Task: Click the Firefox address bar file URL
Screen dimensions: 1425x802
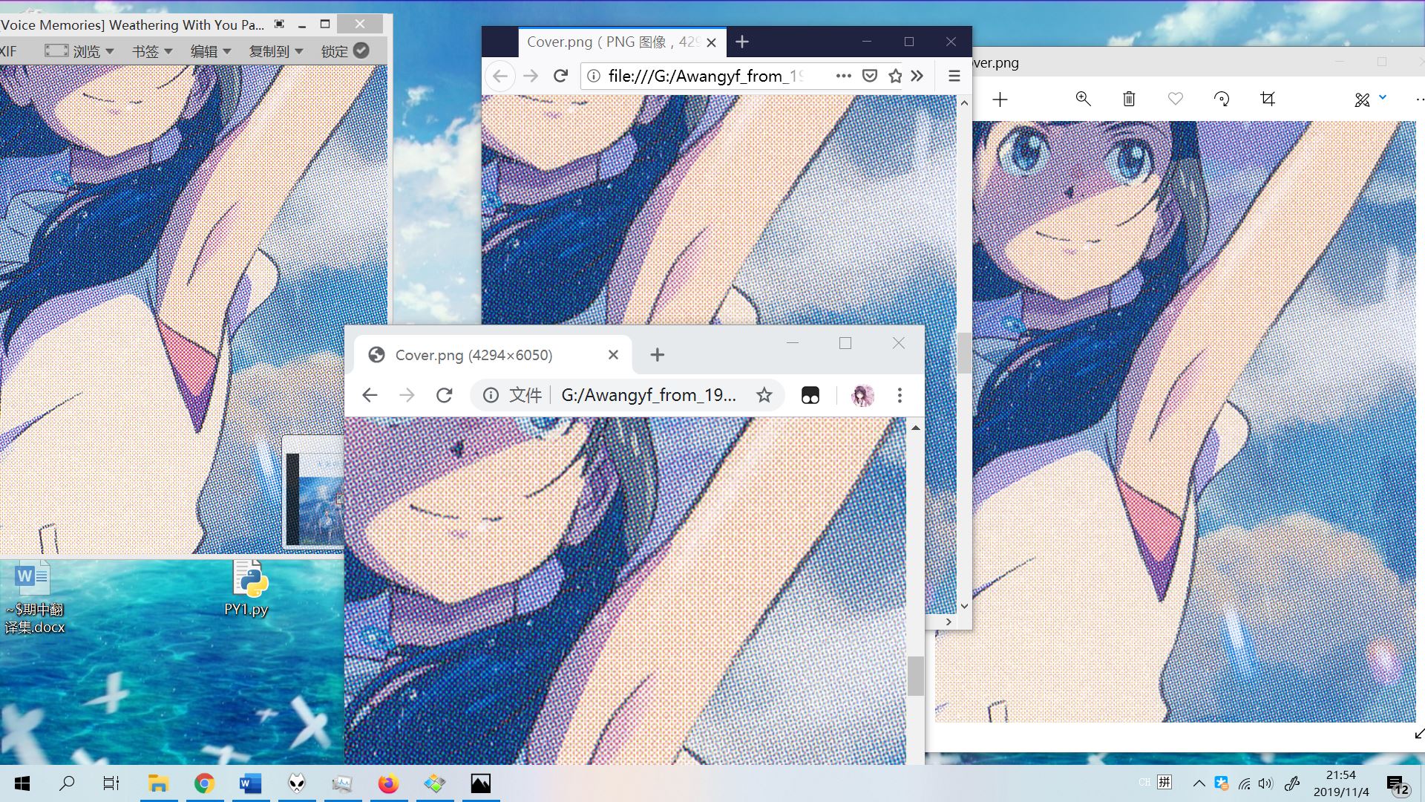Action: [x=705, y=76]
